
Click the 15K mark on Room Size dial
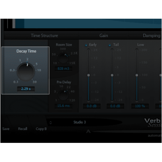(72, 63)
